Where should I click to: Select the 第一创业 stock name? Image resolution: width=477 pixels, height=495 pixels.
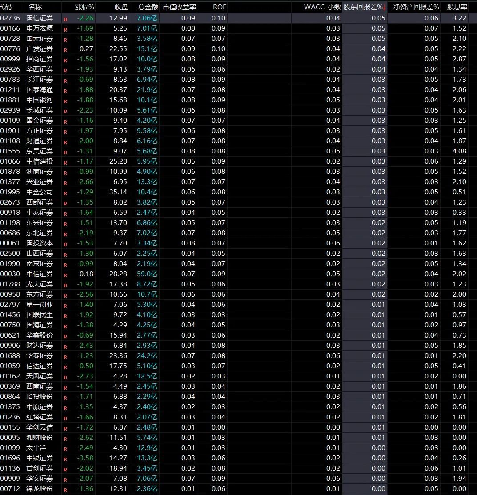[x=40, y=305]
